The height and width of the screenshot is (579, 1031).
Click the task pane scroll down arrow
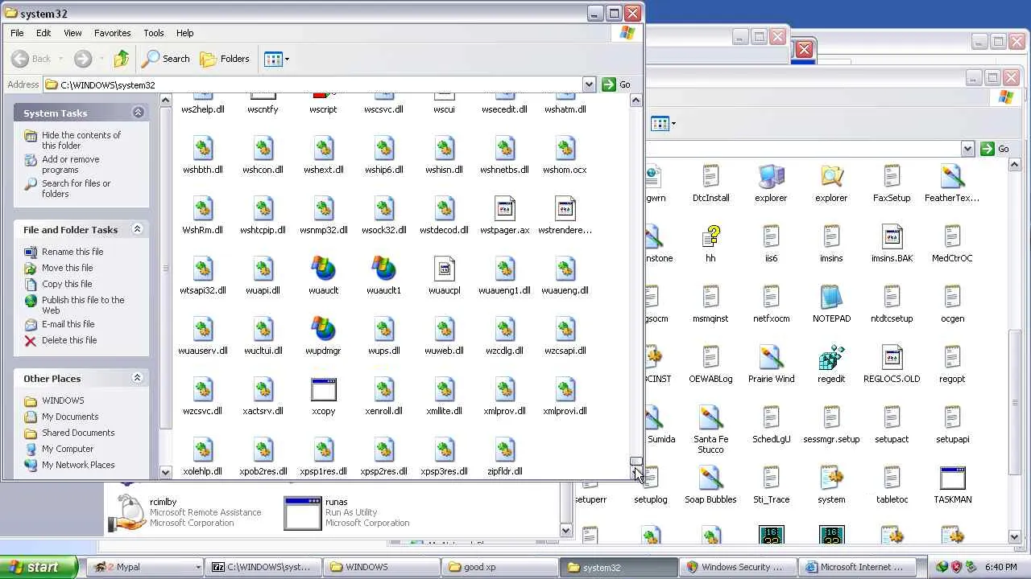(x=165, y=472)
